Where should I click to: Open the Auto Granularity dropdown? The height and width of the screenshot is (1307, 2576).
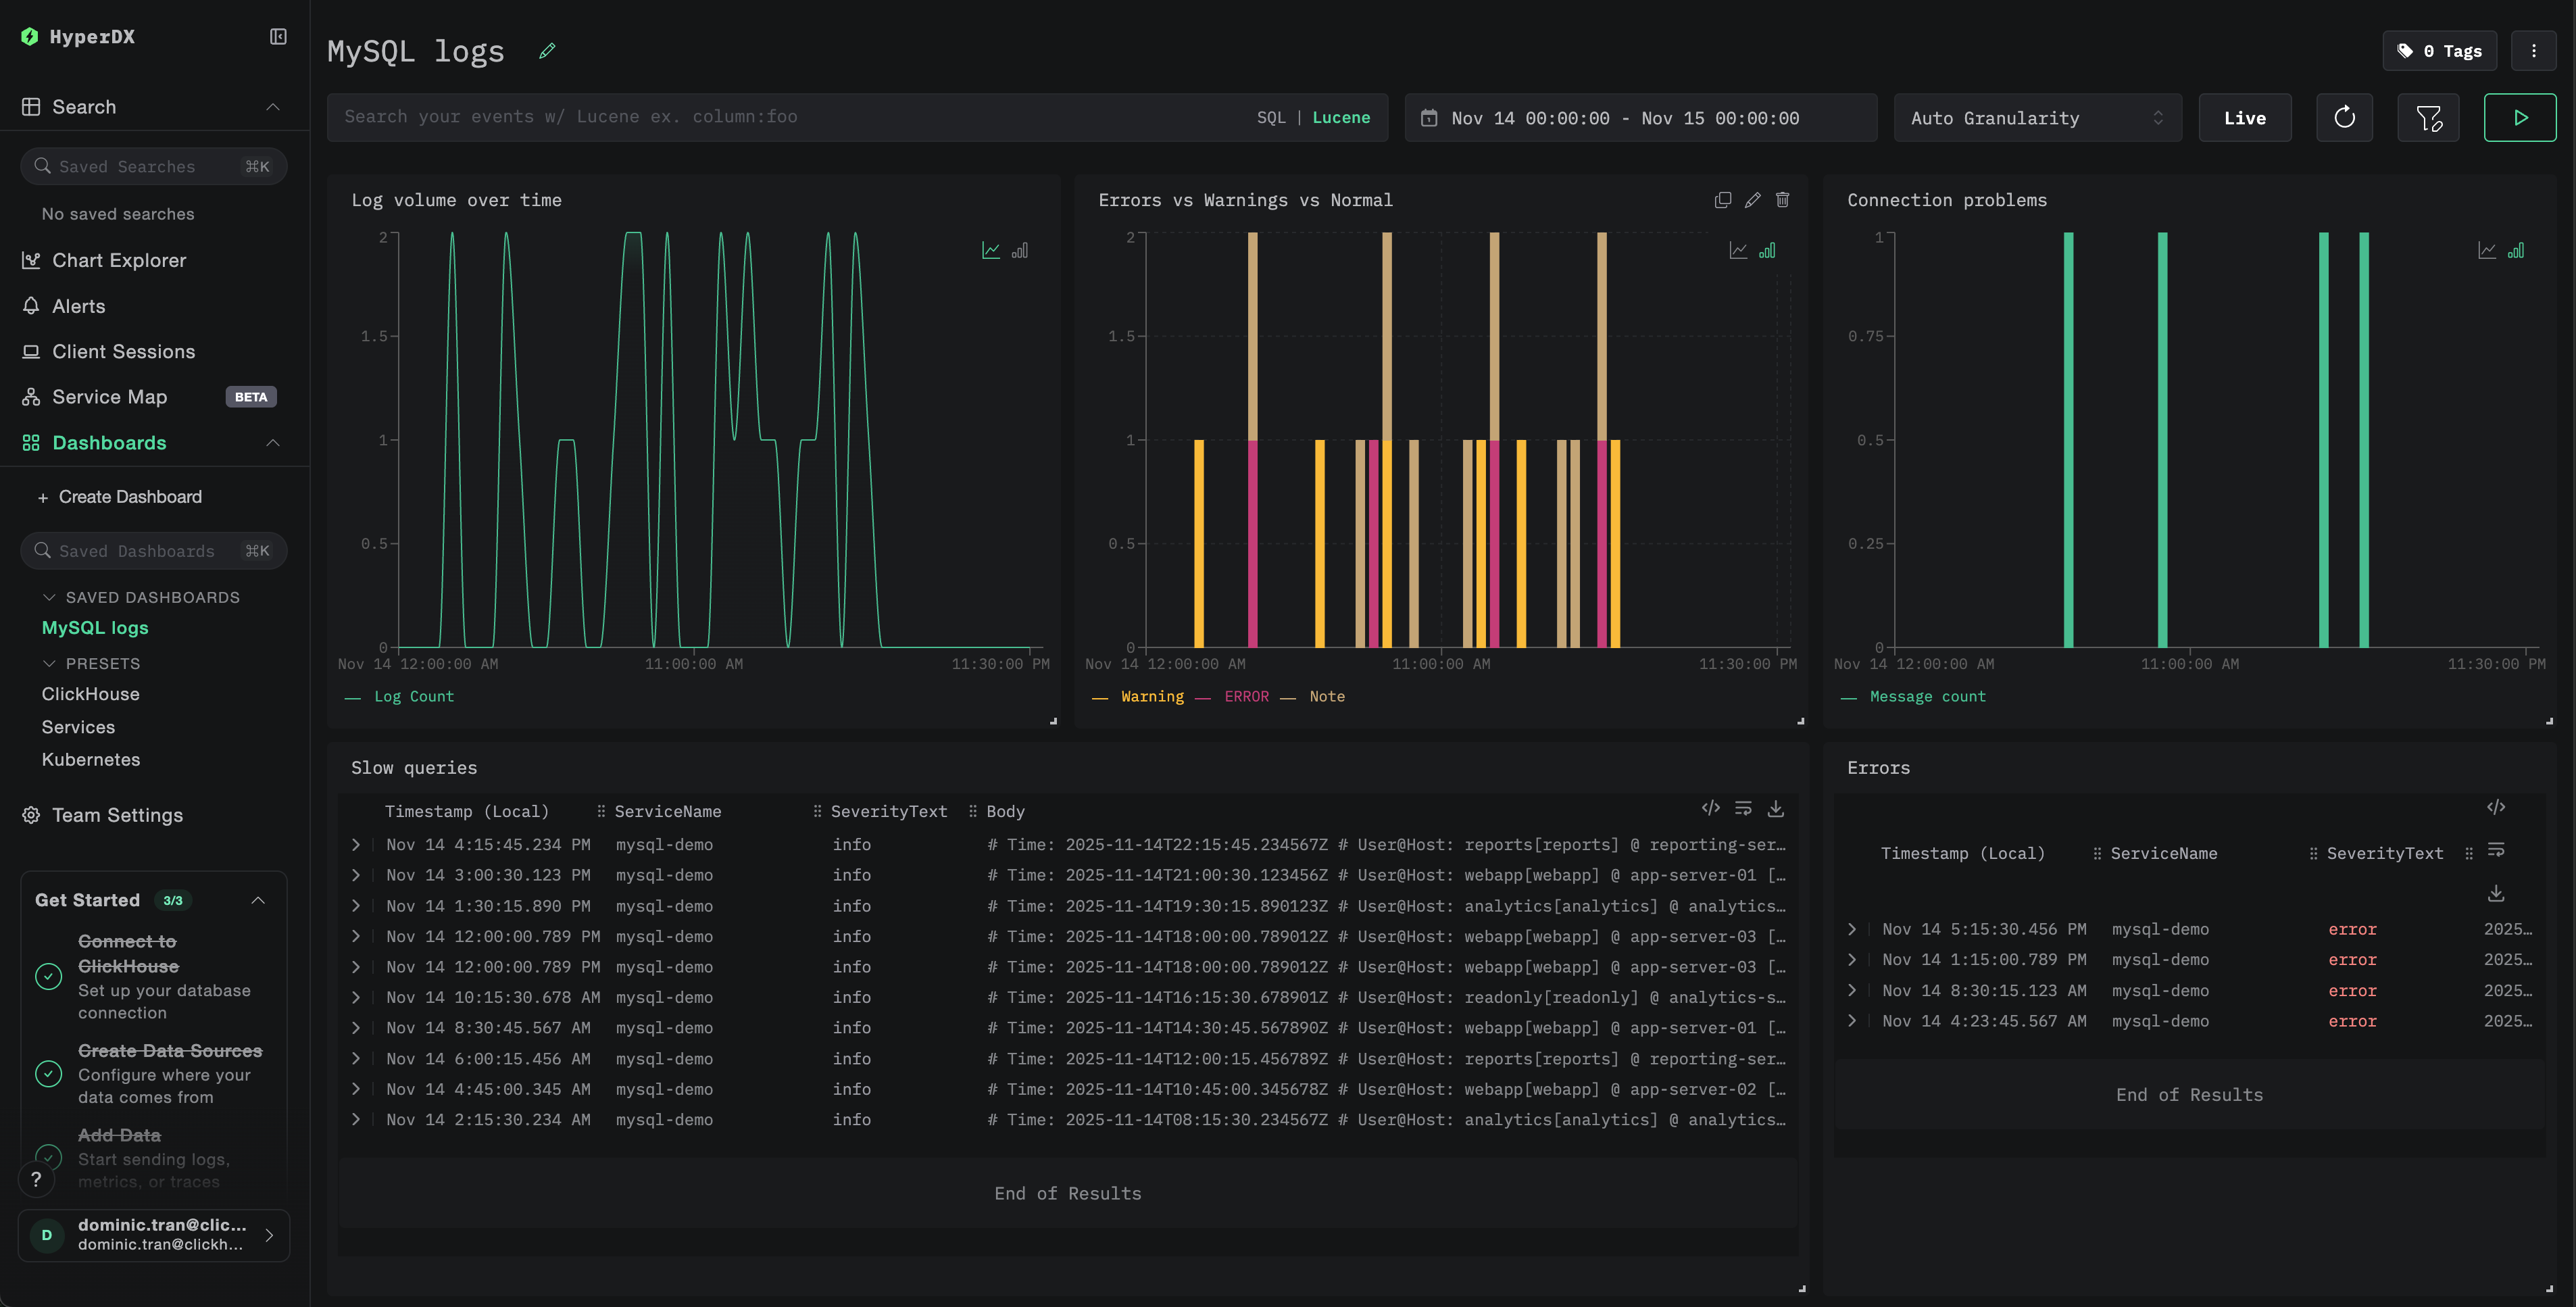(x=2036, y=118)
